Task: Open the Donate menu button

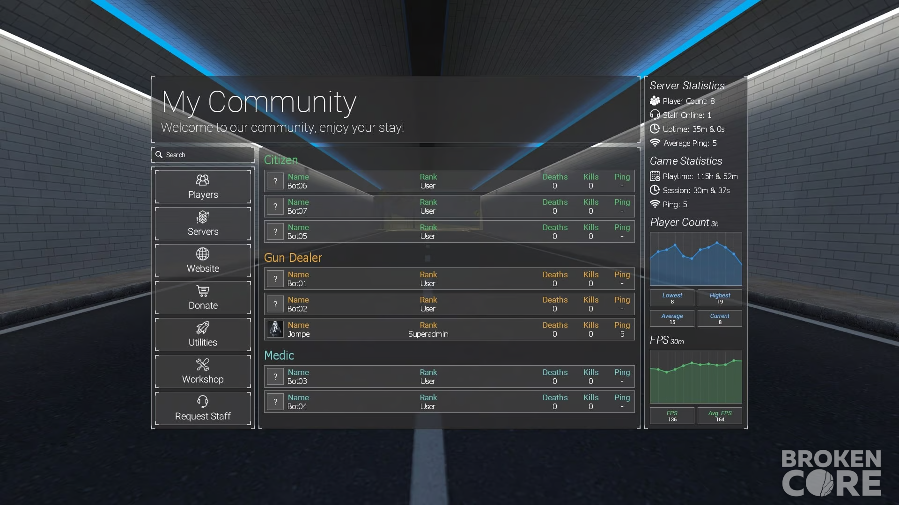Action: (203, 298)
